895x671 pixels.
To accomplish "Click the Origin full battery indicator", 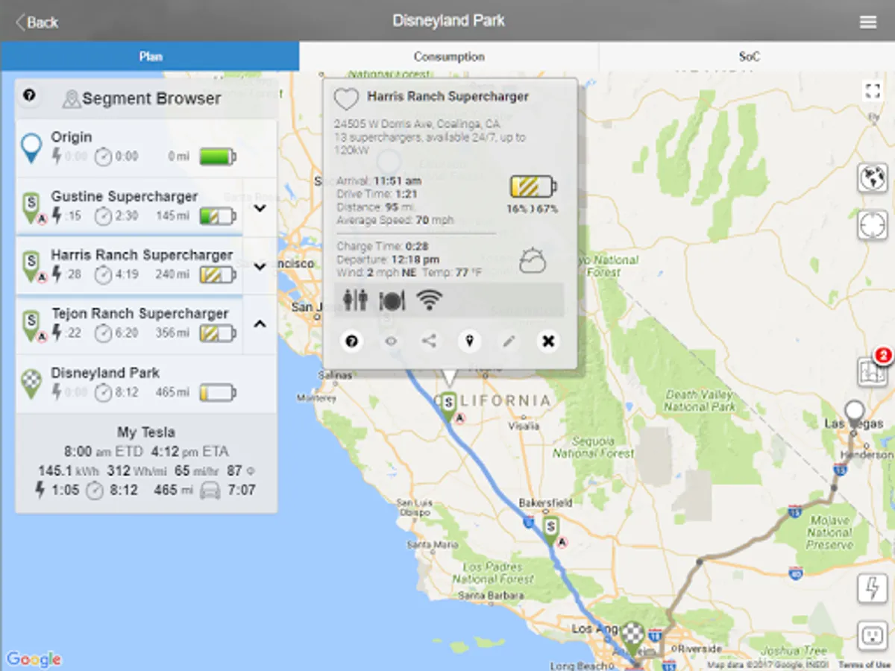I will pyautogui.click(x=218, y=157).
